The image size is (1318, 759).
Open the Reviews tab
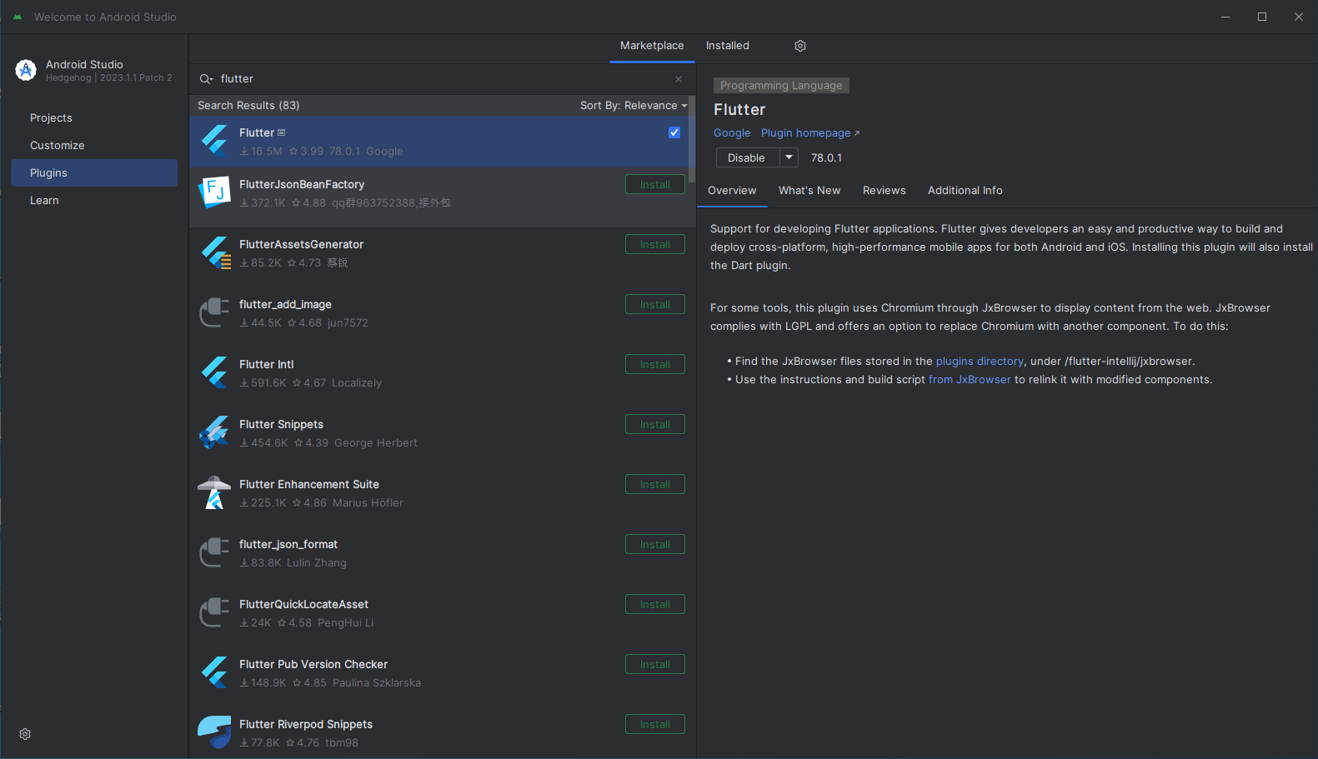coord(885,191)
